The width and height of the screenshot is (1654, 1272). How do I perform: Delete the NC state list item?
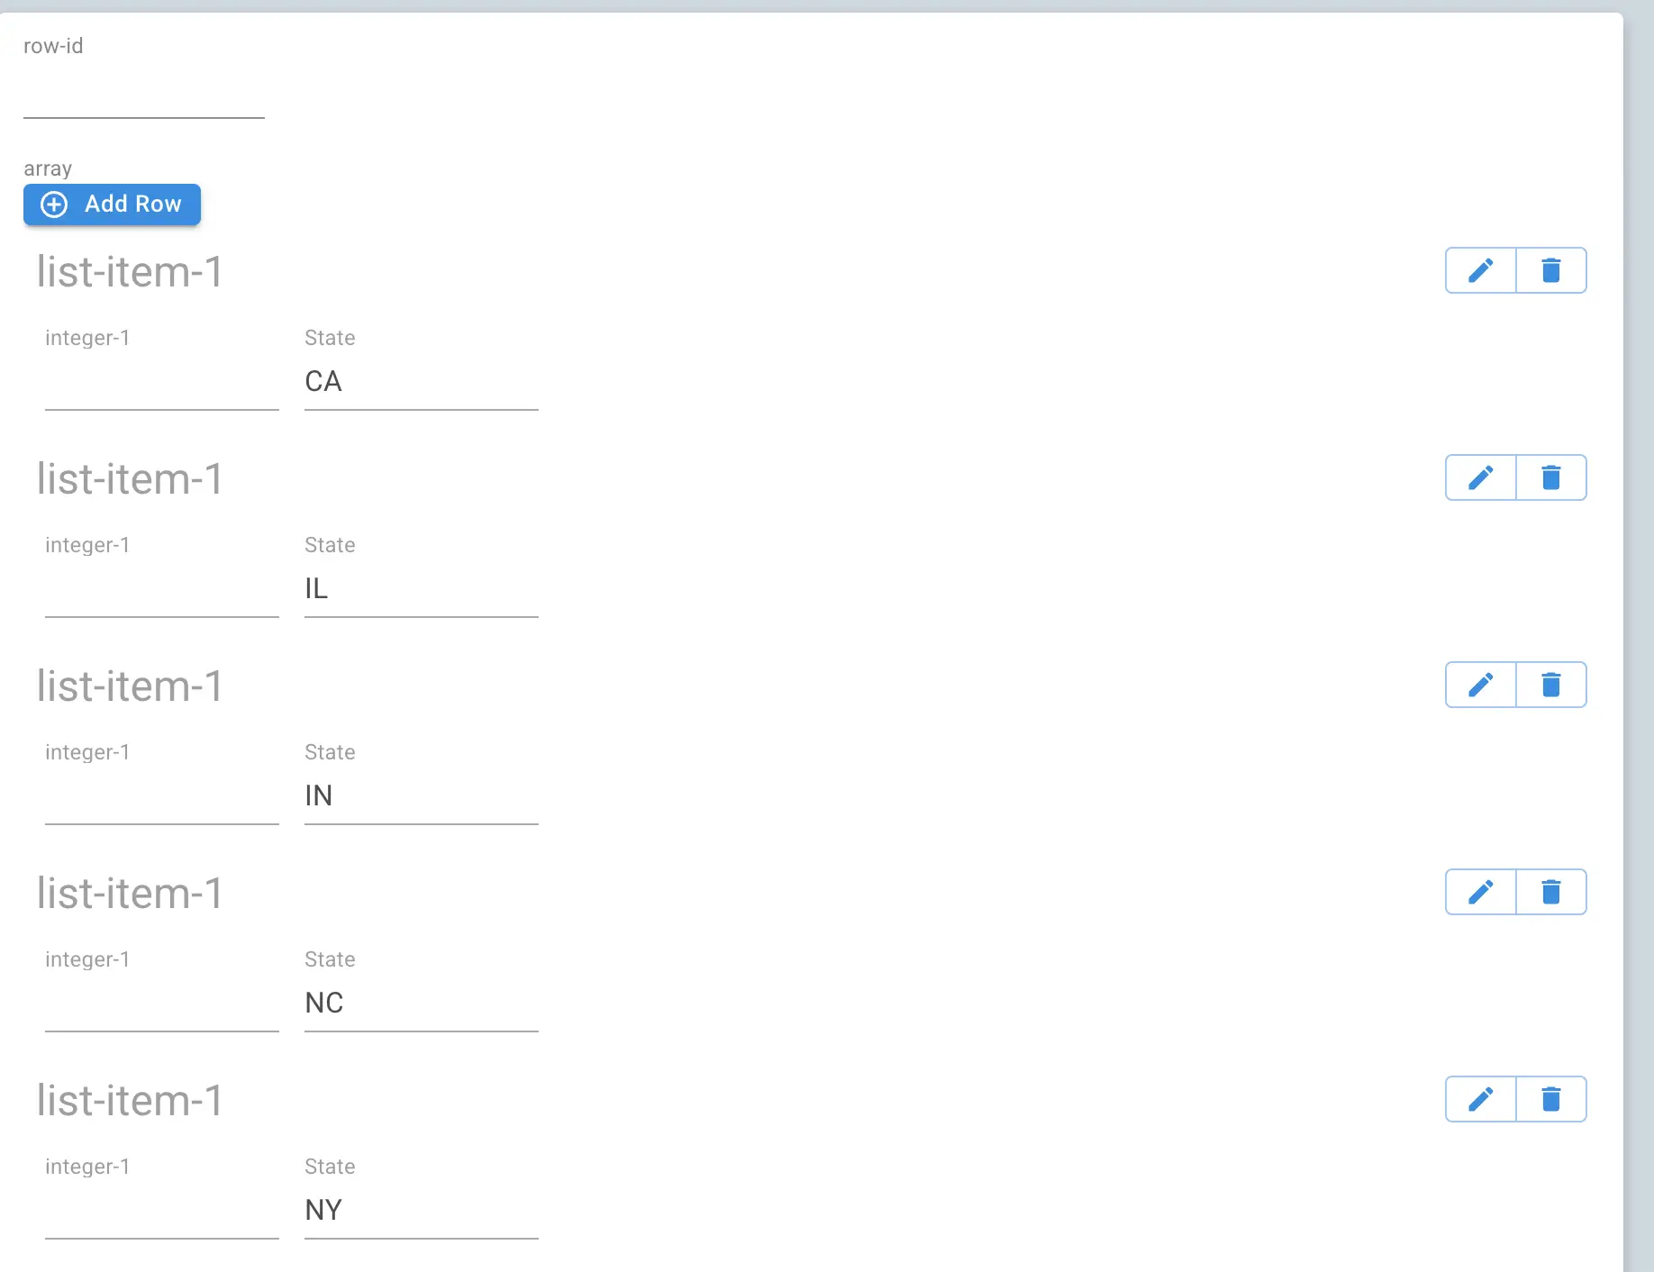[x=1550, y=892]
